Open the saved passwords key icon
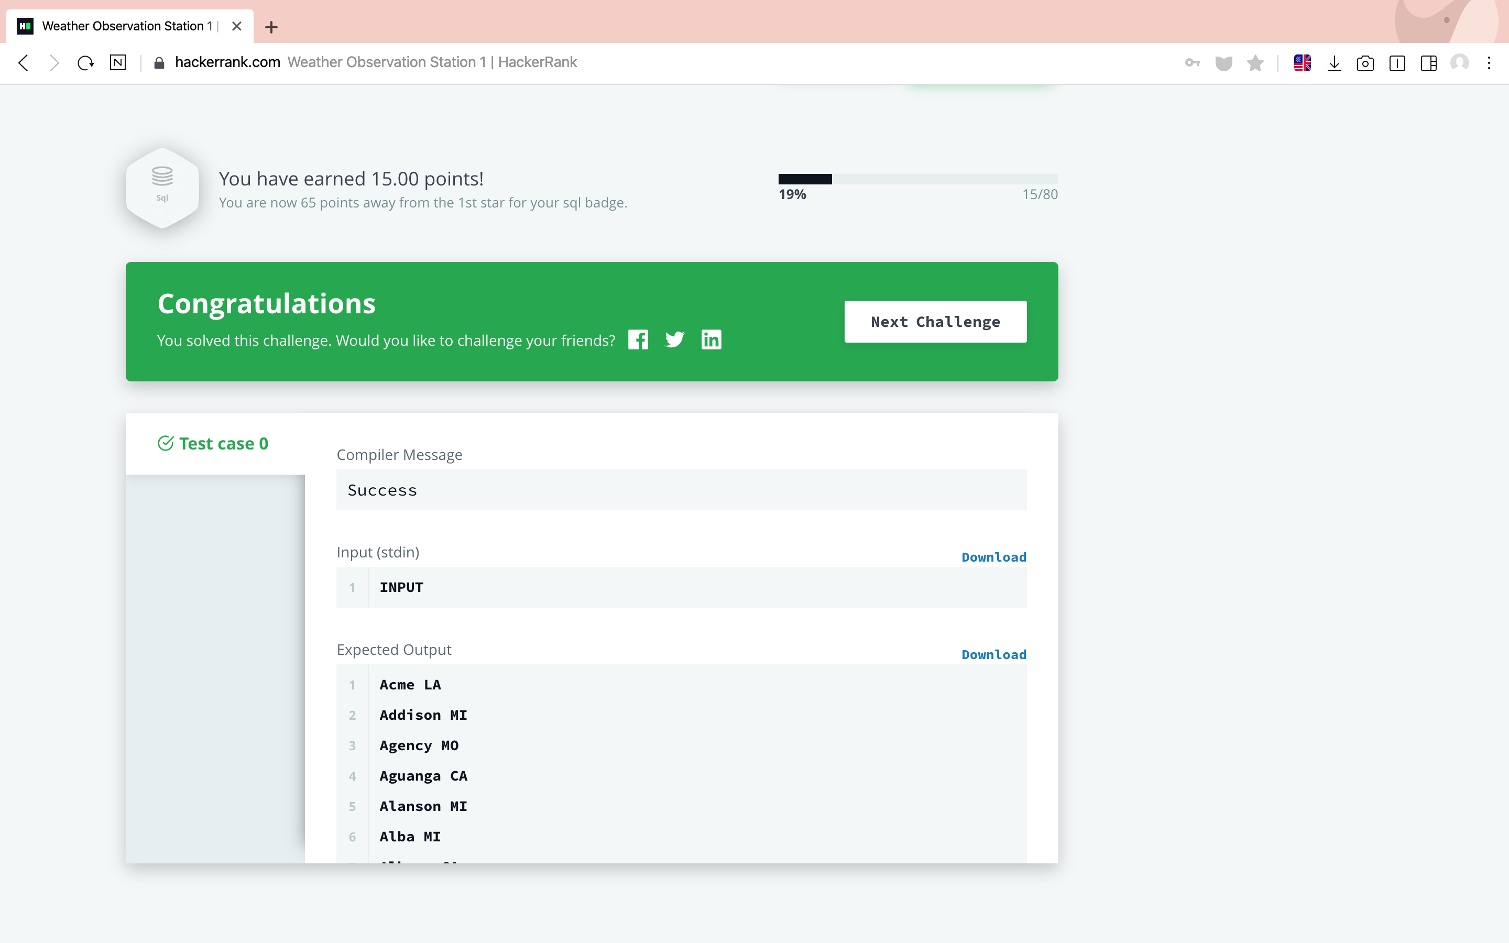Screen dimensions: 1509x943 [1192, 62]
